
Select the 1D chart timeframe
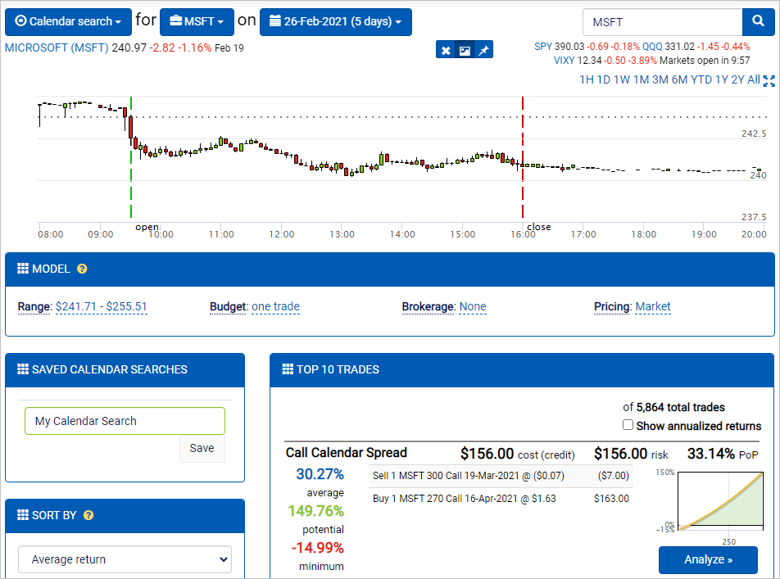tap(603, 80)
